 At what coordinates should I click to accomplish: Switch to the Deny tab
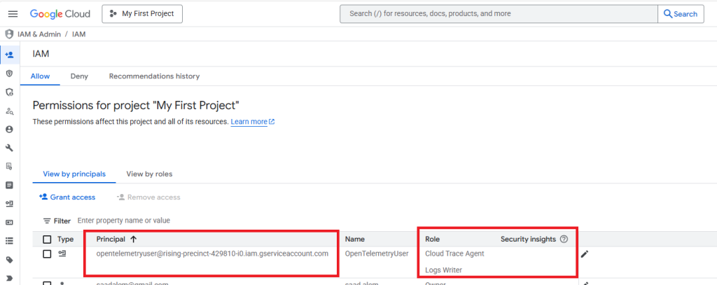click(79, 76)
